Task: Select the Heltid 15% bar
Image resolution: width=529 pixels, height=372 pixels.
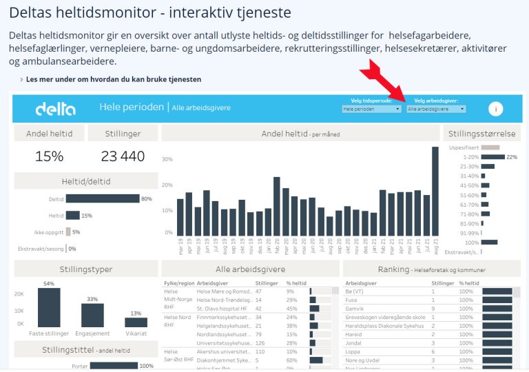Action: pyautogui.click(x=72, y=215)
